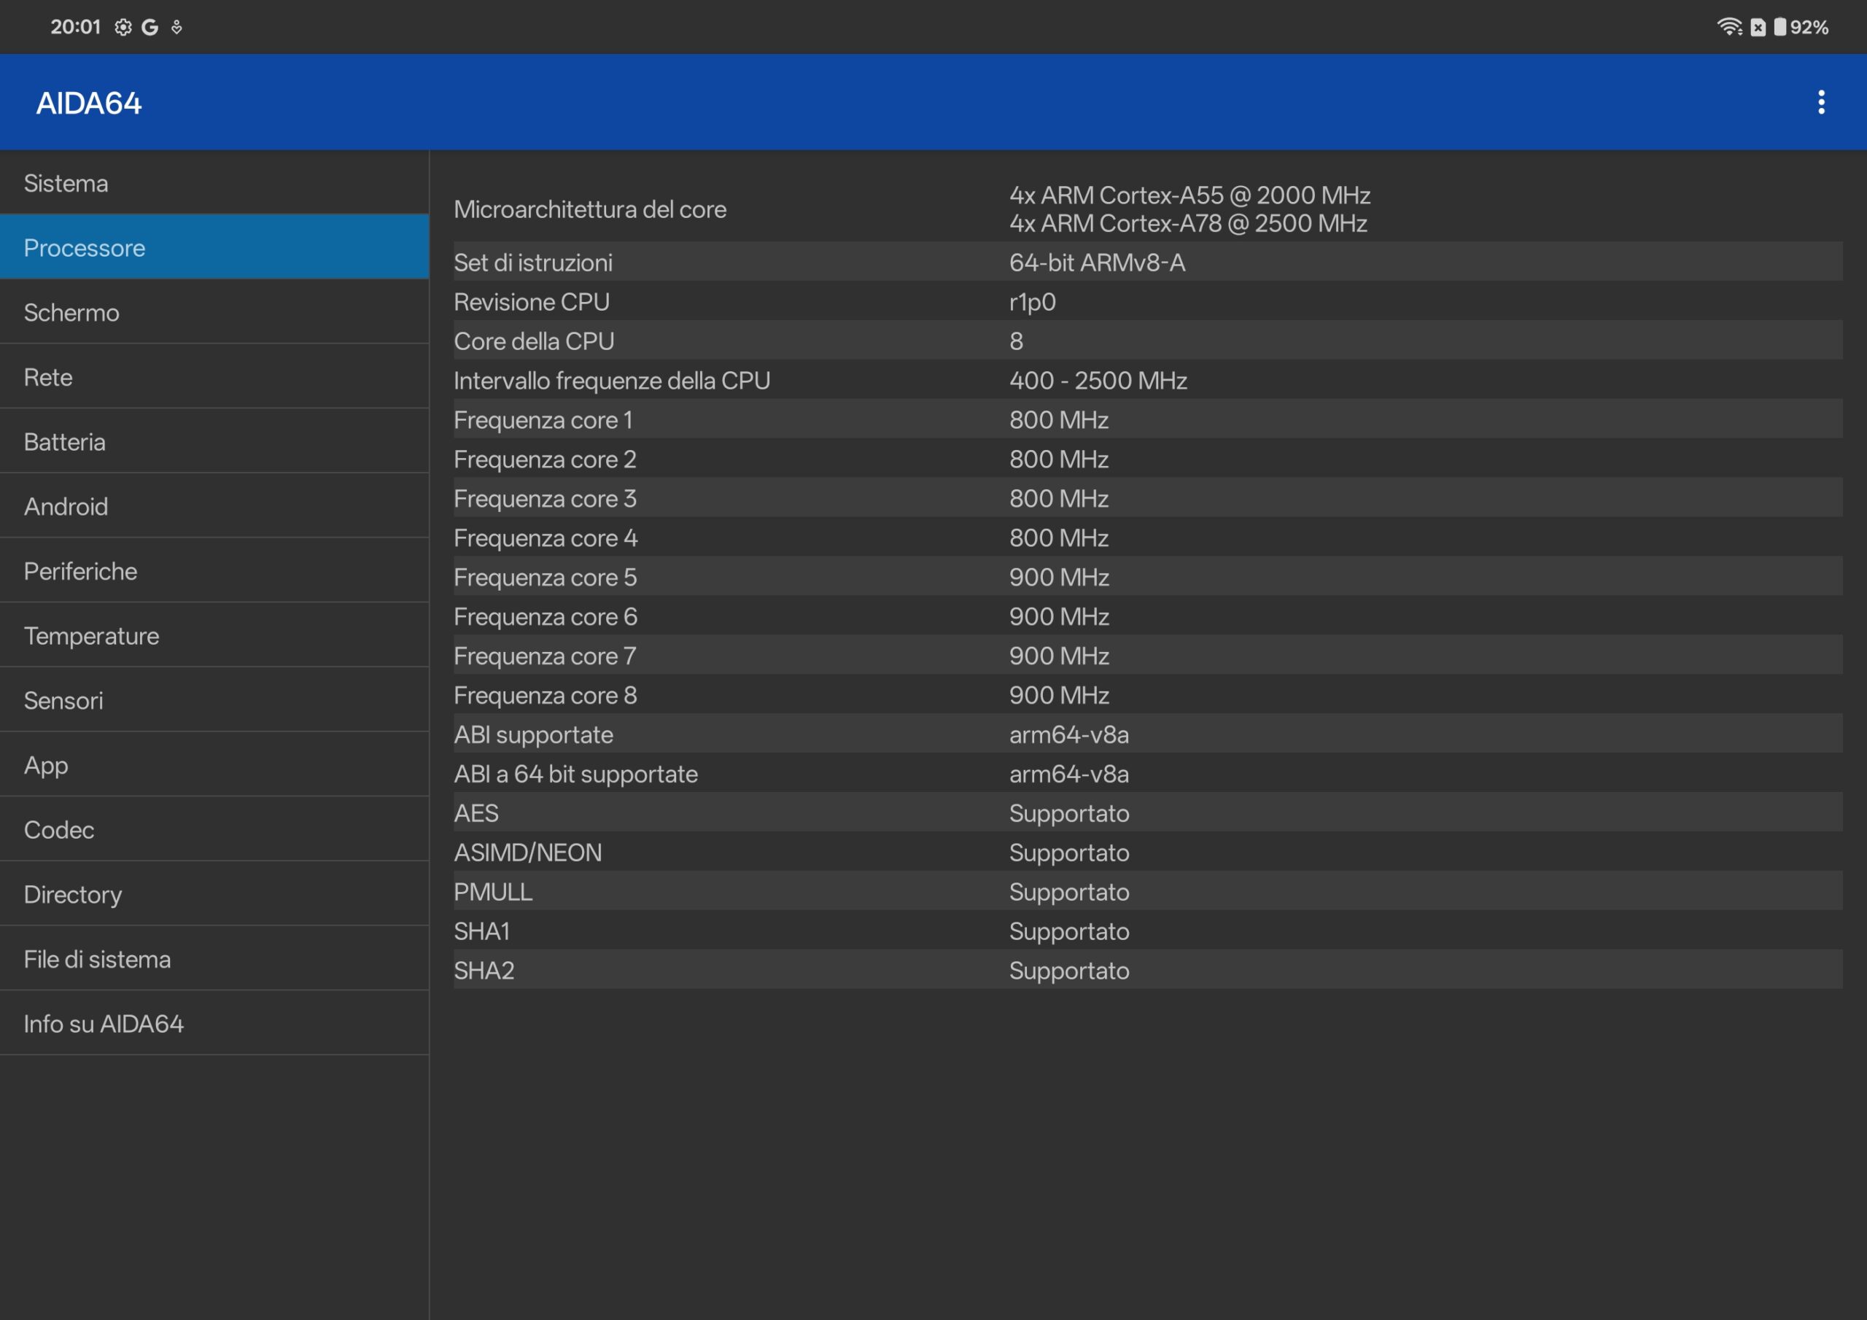Tap the Frequenza core 5 row
Screen dimensions: 1867x1320
[x=1147, y=577]
